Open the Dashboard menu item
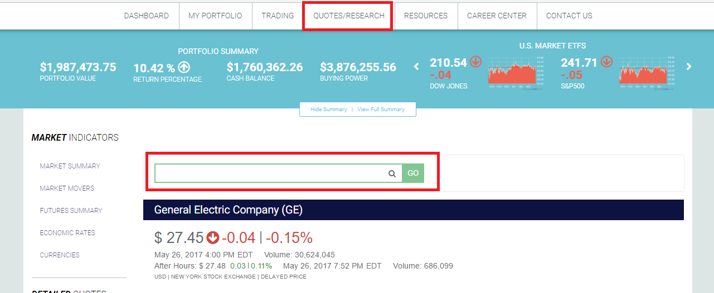The image size is (714, 293). tap(146, 16)
